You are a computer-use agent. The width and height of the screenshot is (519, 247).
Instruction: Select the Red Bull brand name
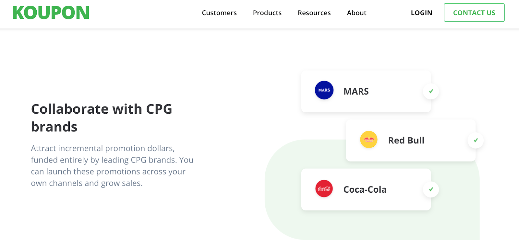[x=406, y=140]
